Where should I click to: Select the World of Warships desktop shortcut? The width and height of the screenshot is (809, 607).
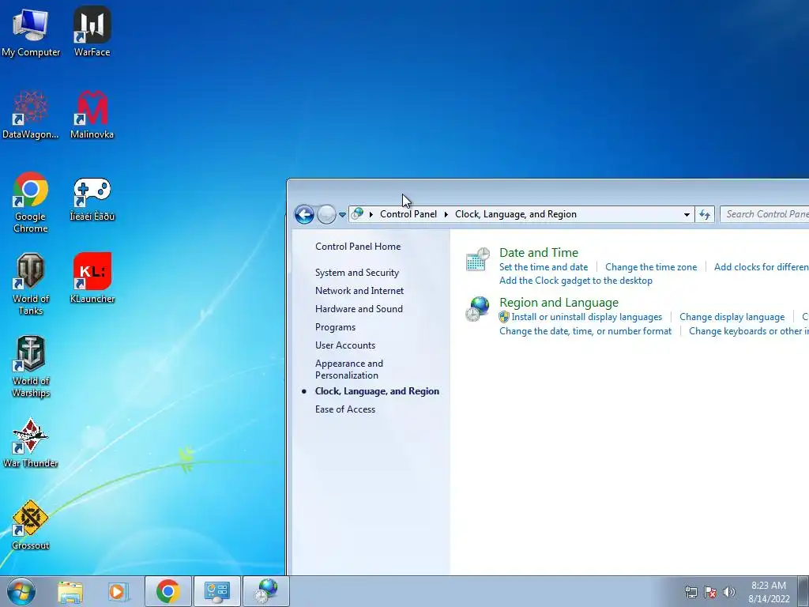click(31, 367)
